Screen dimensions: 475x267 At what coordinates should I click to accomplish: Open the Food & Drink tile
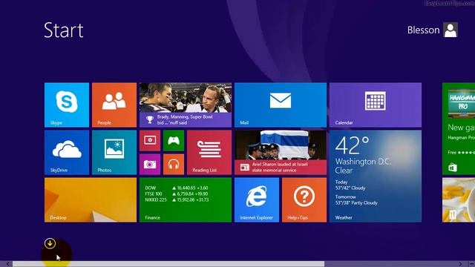tap(459, 200)
